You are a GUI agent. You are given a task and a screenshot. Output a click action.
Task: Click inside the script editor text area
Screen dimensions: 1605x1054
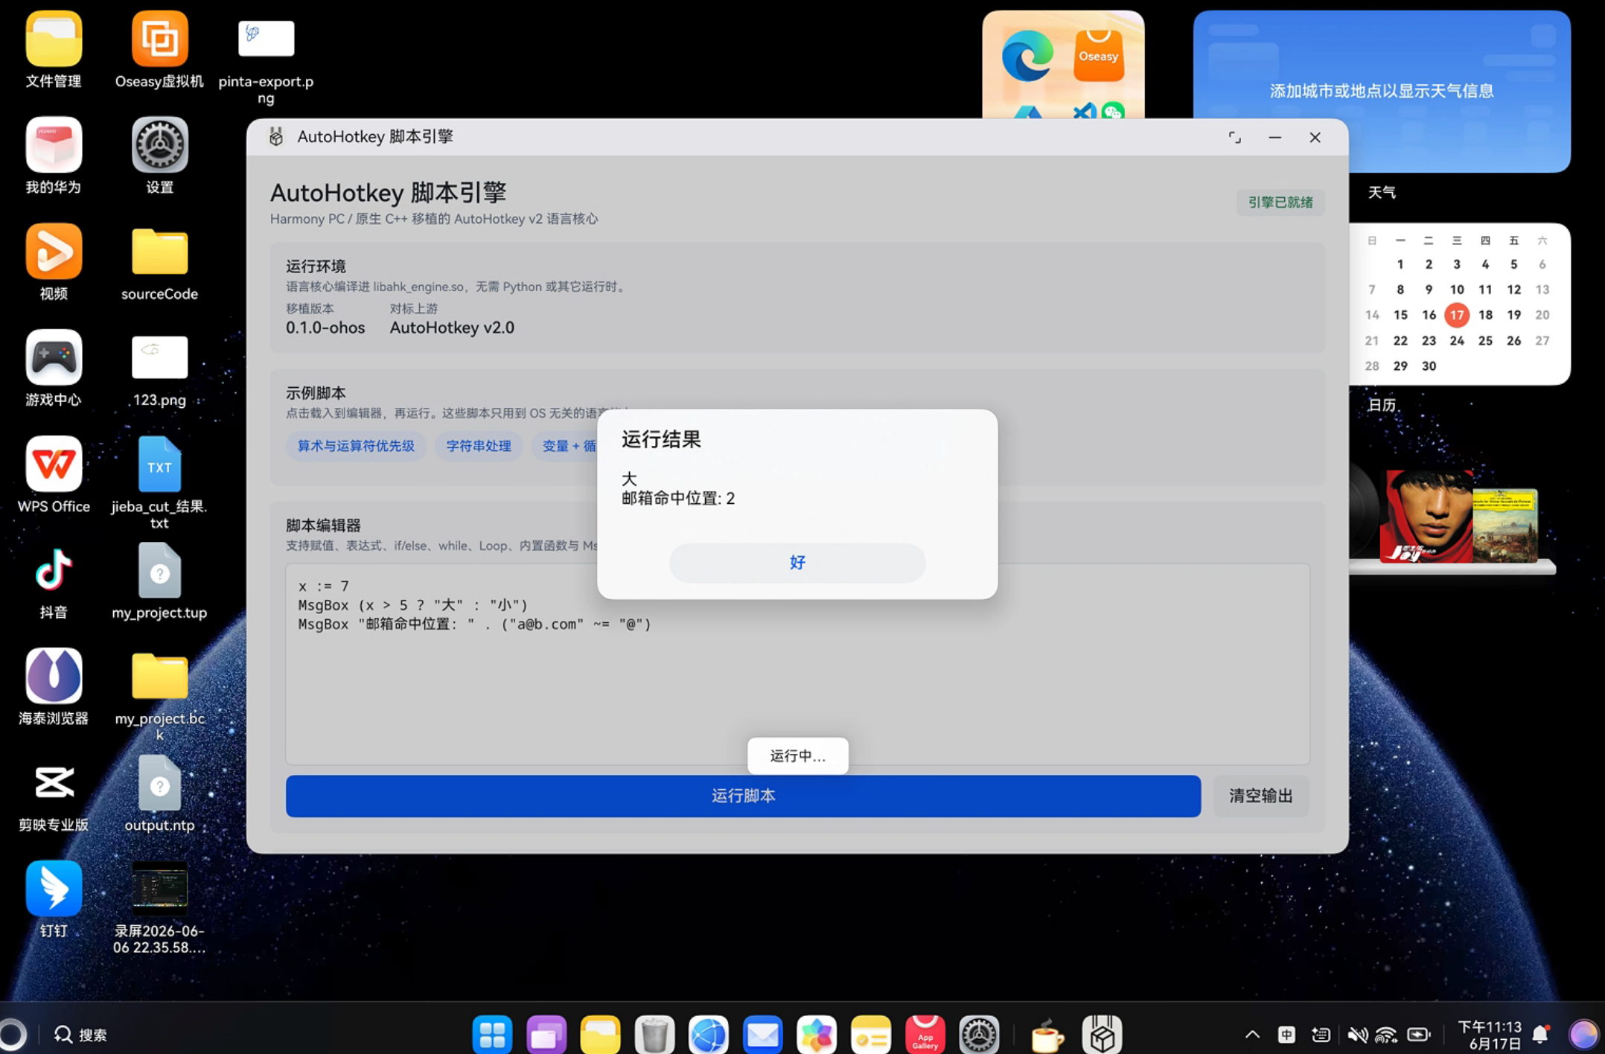(x=797, y=664)
